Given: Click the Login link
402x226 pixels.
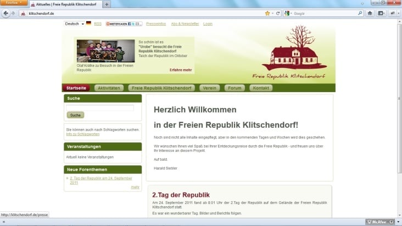Looking at the screenshot, I should point(208,24).
